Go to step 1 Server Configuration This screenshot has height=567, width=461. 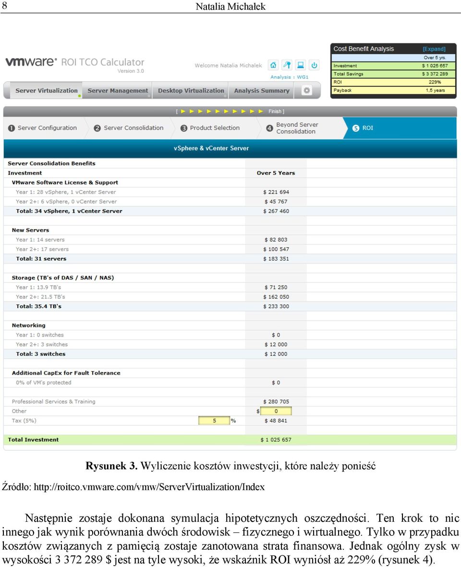coord(43,128)
